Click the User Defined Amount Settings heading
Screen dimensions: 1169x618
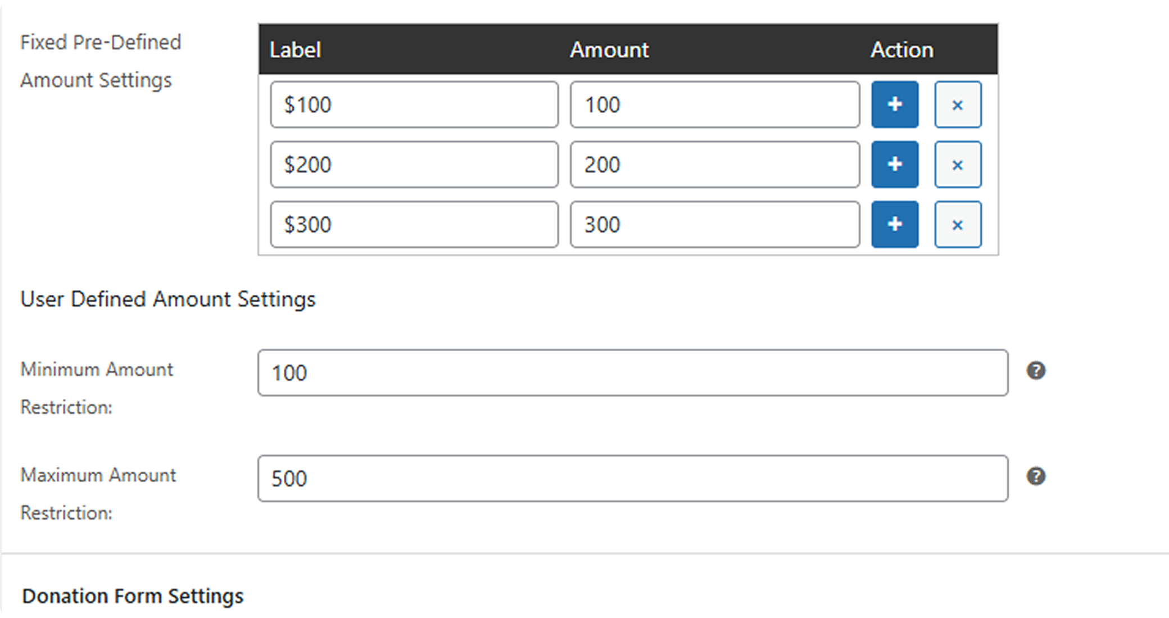(168, 299)
